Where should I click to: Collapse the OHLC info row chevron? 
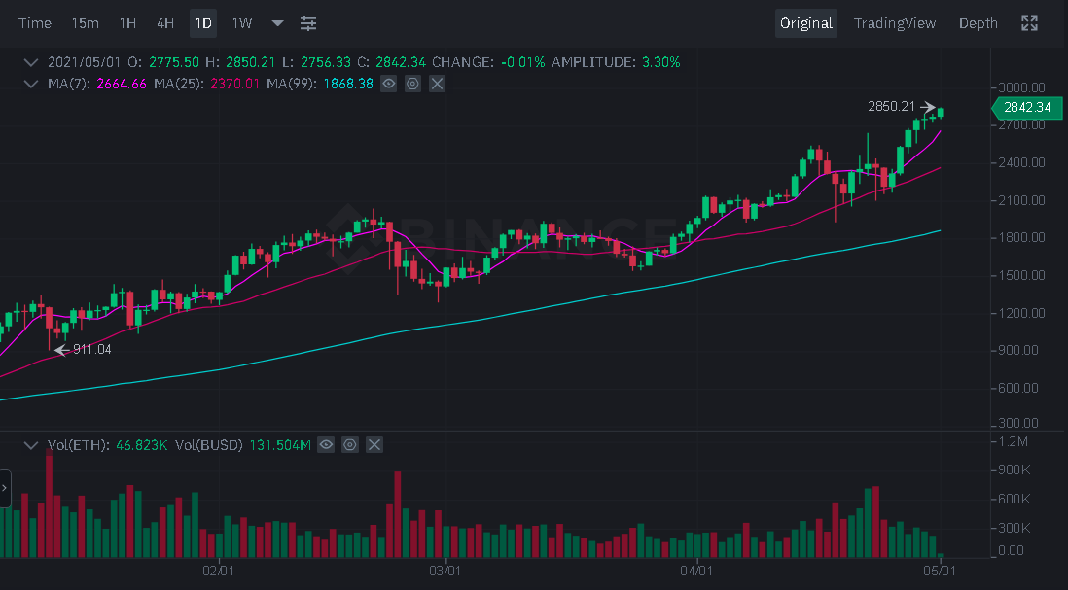tap(32, 62)
